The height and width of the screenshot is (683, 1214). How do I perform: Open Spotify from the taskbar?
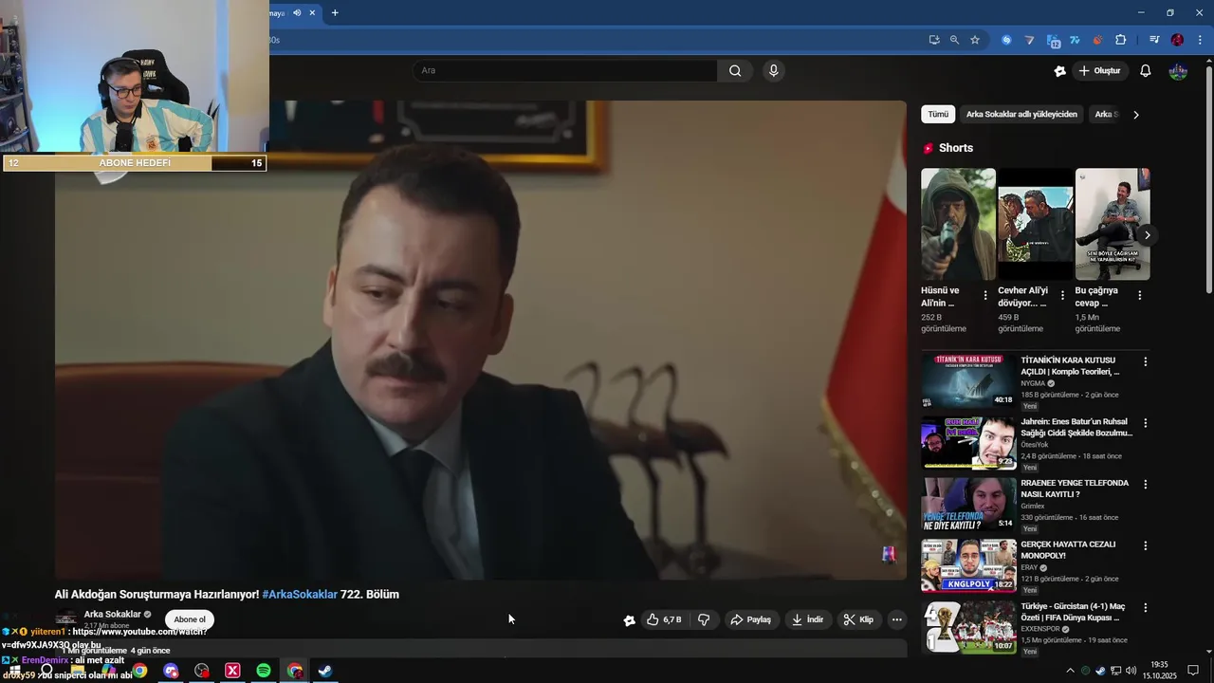coord(264,671)
